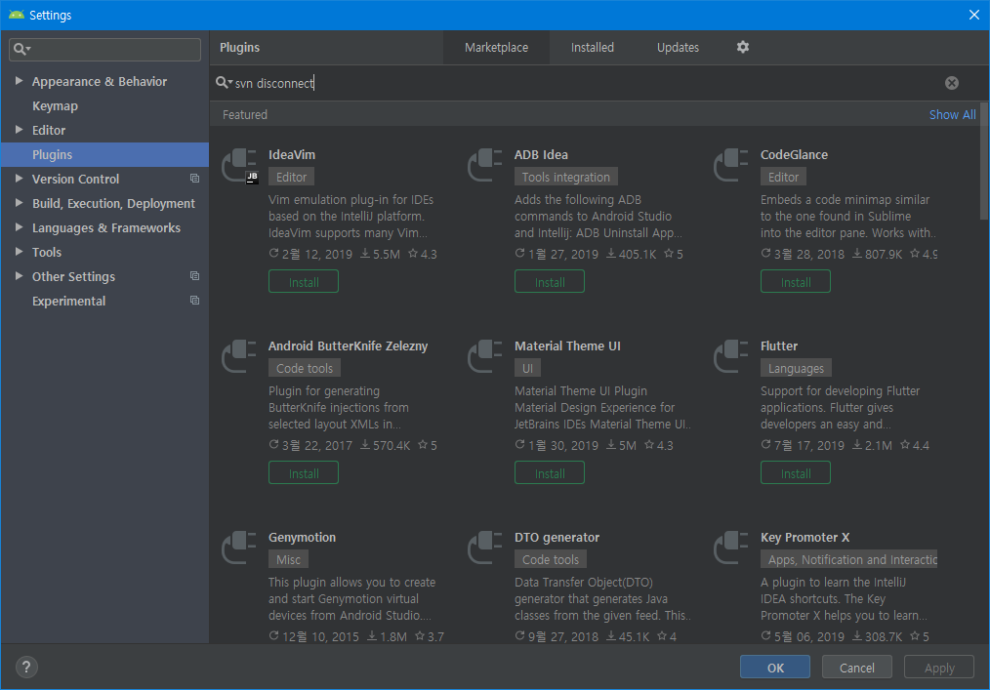Screen dimensions: 990x690
Task: Click Show All featured plugins link
Action: pyautogui.click(x=952, y=114)
